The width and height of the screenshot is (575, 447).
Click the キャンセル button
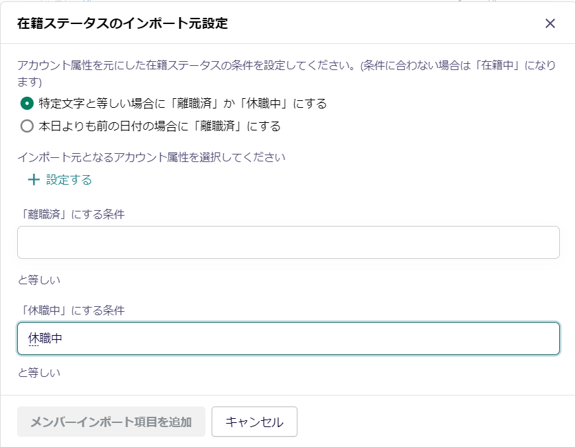tap(254, 422)
